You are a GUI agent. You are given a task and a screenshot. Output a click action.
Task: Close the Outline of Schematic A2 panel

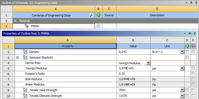(196, 3)
